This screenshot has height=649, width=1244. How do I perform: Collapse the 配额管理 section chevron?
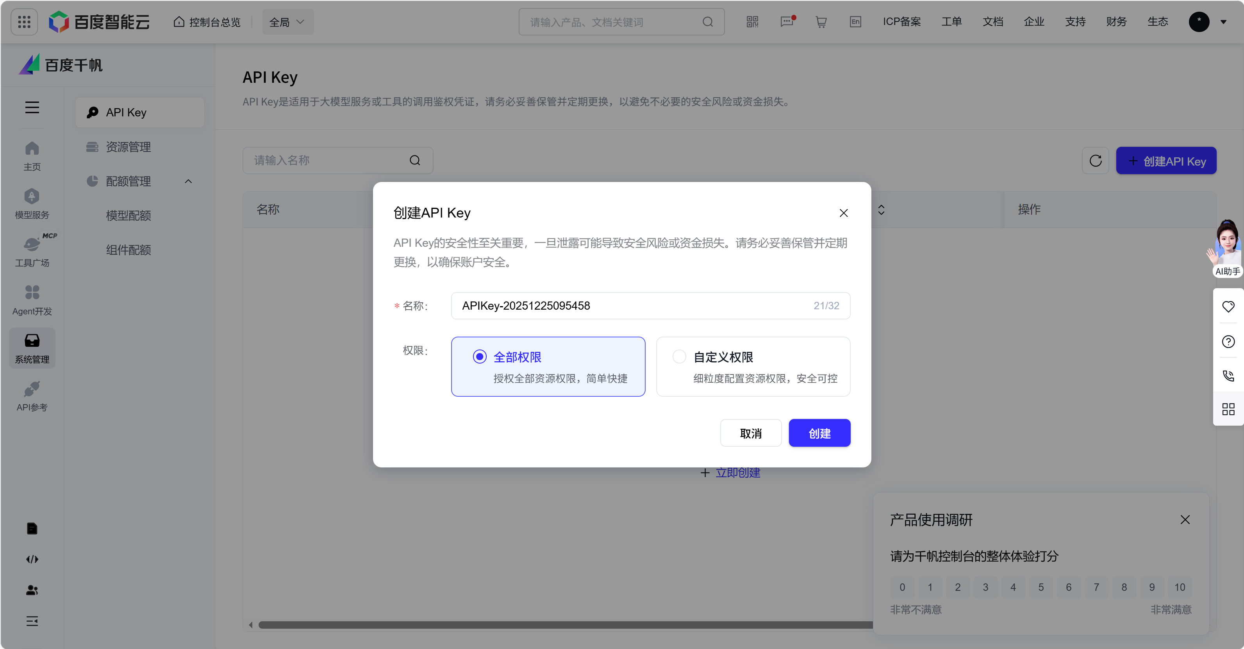click(x=189, y=181)
